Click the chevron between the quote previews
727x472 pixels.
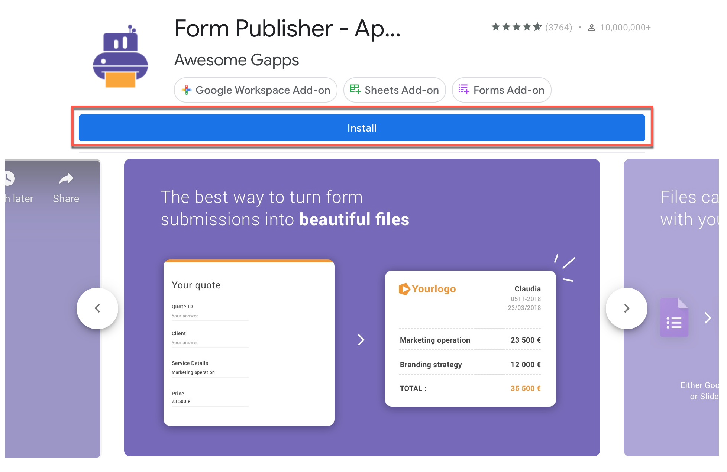click(x=361, y=339)
